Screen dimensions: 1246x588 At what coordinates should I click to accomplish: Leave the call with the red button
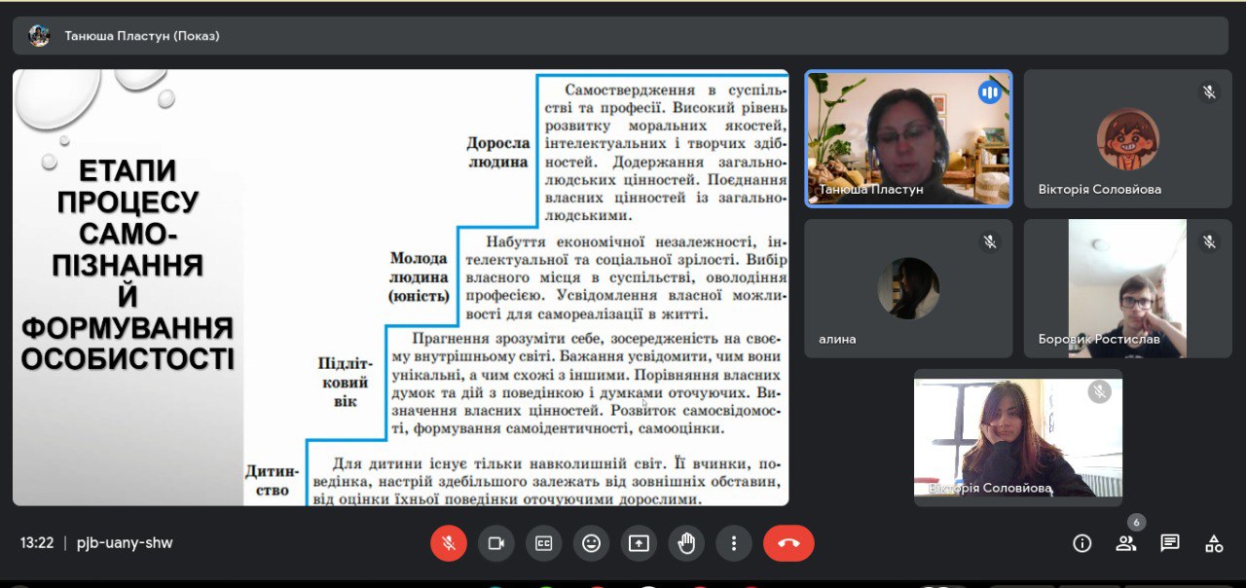[788, 543]
